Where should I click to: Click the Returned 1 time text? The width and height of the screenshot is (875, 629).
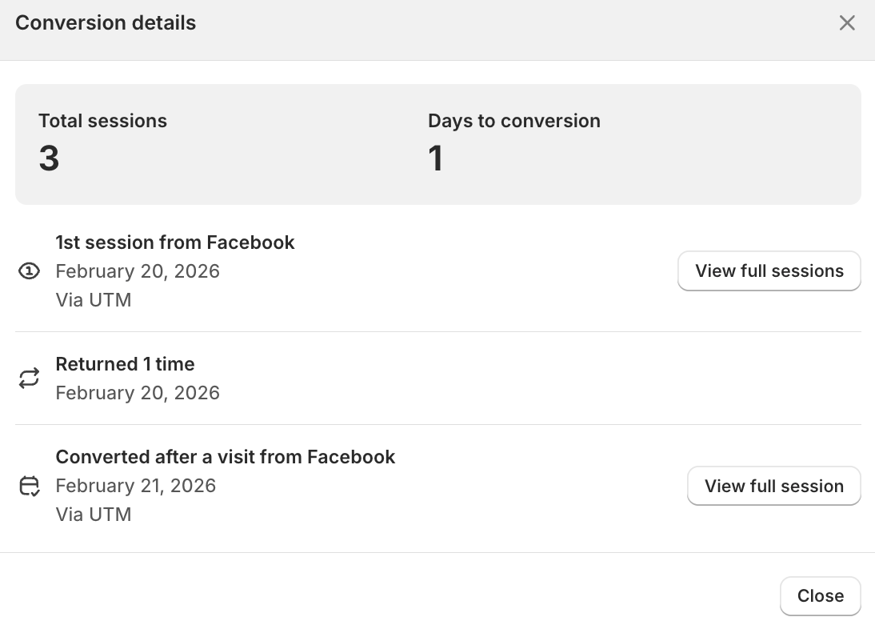click(125, 364)
